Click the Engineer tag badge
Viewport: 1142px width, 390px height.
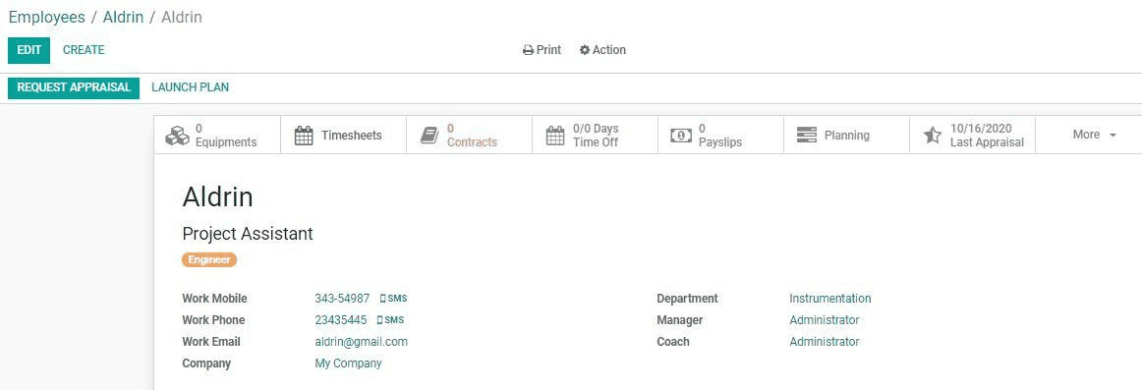pyautogui.click(x=209, y=259)
